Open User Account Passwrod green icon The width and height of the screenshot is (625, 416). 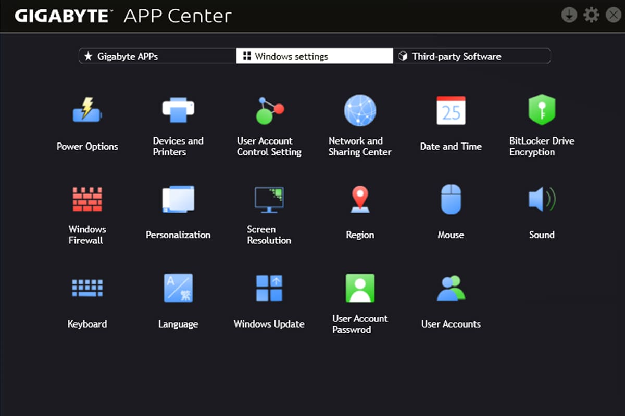360,288
